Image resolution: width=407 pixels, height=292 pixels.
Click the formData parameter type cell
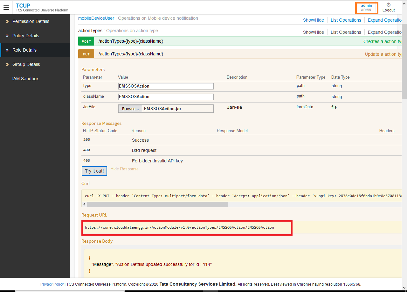pos(305,107)
